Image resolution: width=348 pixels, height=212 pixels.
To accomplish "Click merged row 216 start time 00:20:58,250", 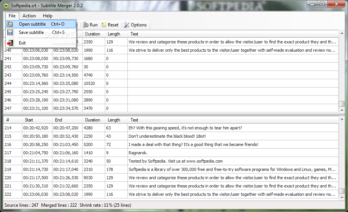I will click(x=35, y=144).
